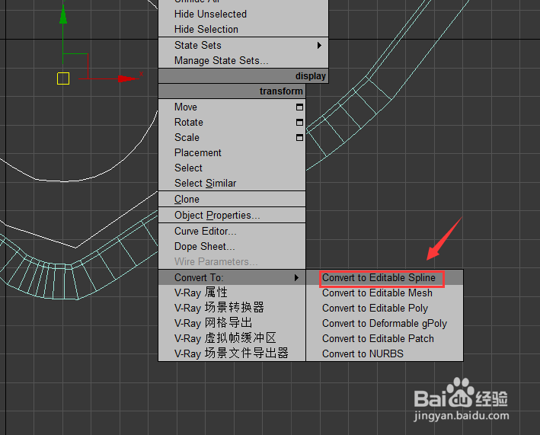This screenshot has height=435, width=540.
Task: Open V-Ray 场景文件导出器 menu entry
Action: 232,353
